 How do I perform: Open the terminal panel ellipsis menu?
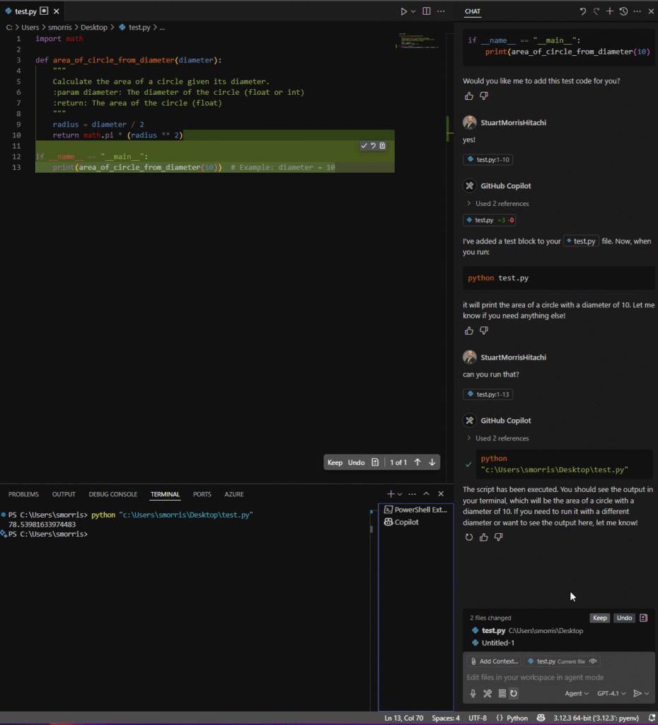pyautogui.click(x=412, y=493)
